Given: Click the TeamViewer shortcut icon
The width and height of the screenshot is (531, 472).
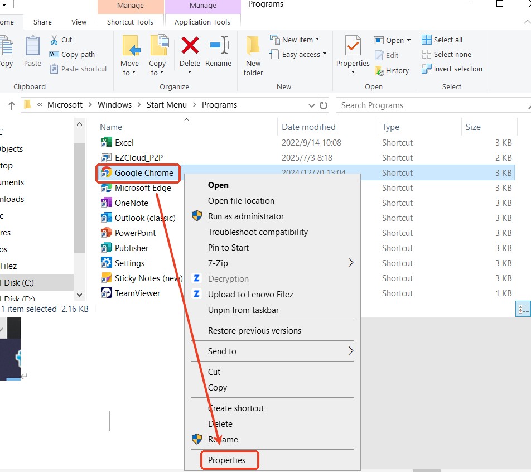Looking at the screenshot, I should click(107, 293).
